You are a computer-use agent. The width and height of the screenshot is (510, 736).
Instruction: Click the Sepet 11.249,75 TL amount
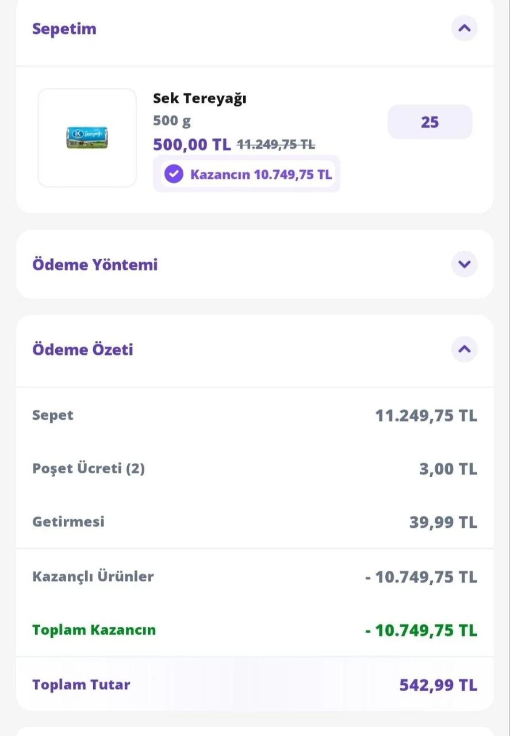click(x=426, y=415)
